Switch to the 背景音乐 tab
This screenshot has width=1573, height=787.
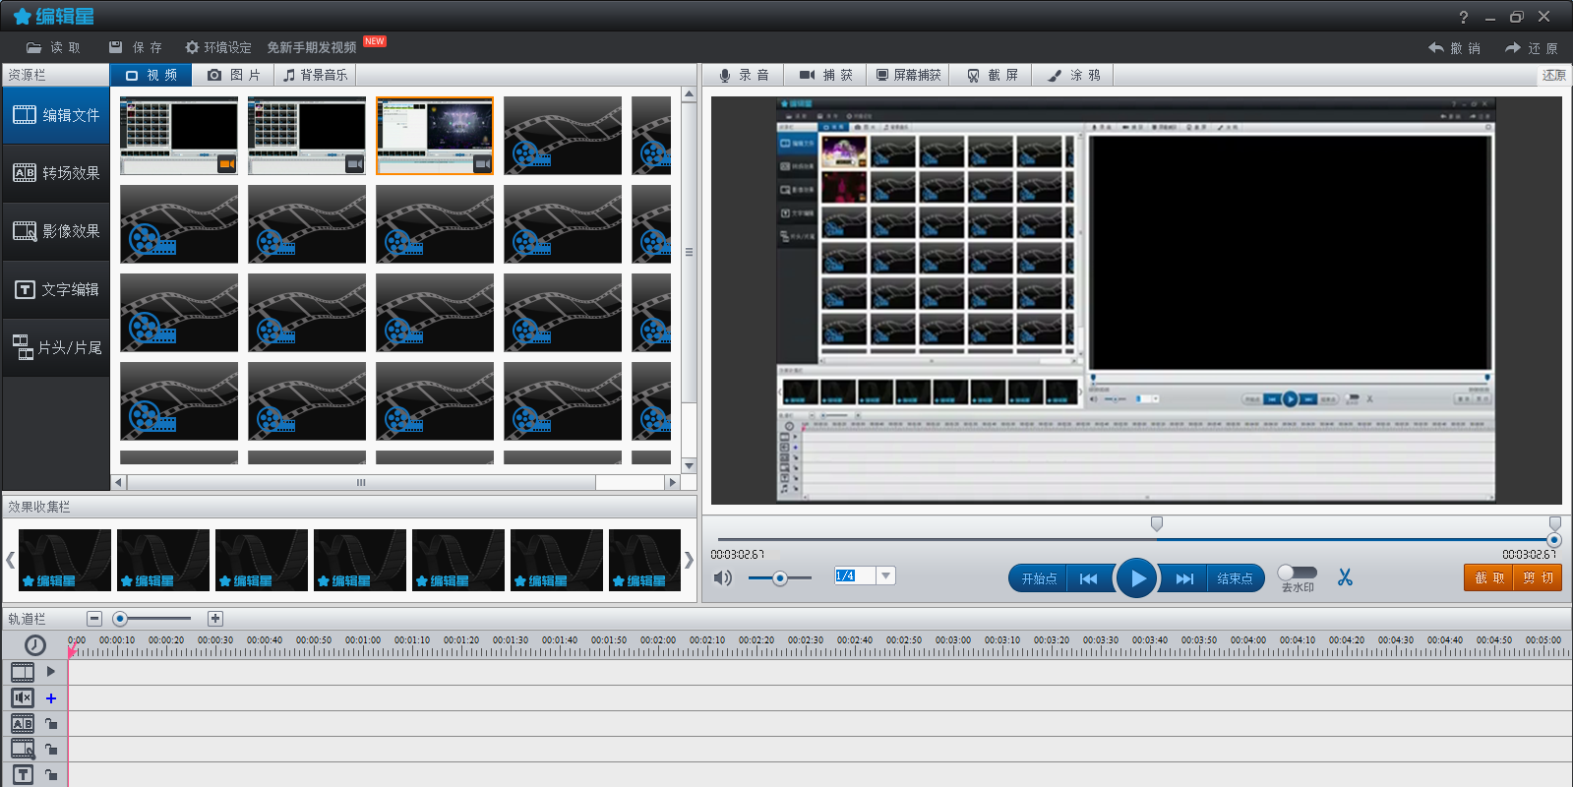coord(315,75)
